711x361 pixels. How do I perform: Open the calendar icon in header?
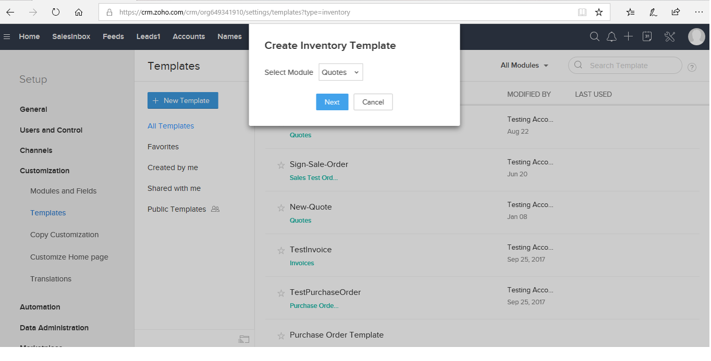tap(647, 36)
